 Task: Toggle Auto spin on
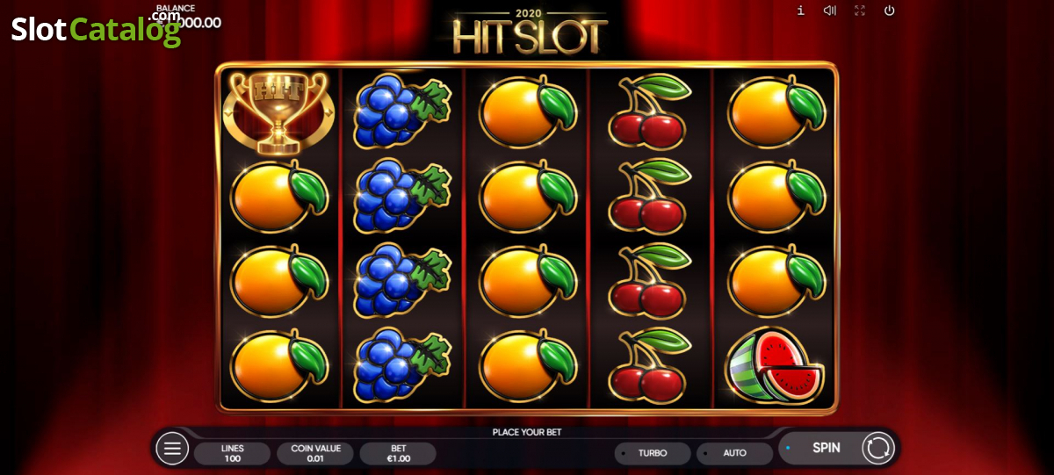[x=734, y=453]
